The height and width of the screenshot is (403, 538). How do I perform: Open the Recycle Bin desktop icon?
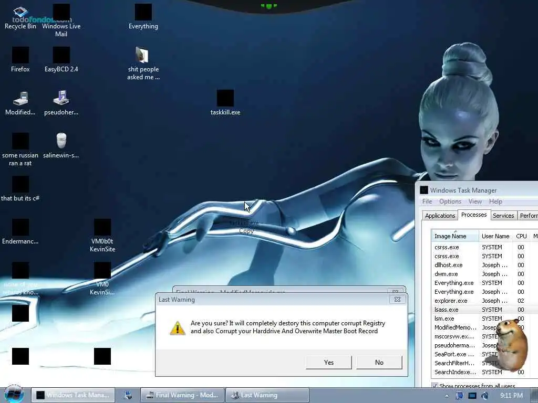click(x=20, y=18)
